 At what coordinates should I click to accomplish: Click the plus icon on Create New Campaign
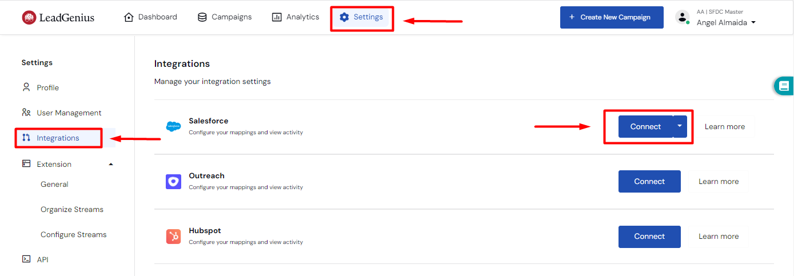pos(572,17)
